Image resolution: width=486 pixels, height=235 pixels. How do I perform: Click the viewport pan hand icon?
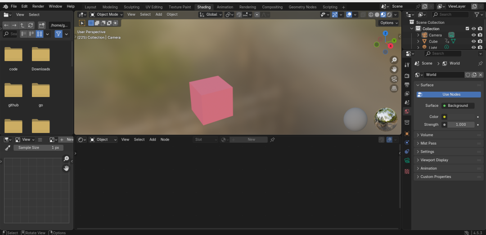pos(394,69)
